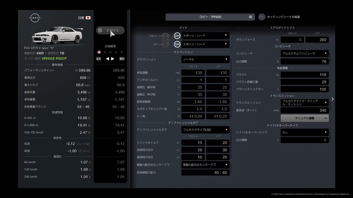This screenshot has height=198, width=353.
Task: Select rear initial torque value 20
Action: click(218, 142)
